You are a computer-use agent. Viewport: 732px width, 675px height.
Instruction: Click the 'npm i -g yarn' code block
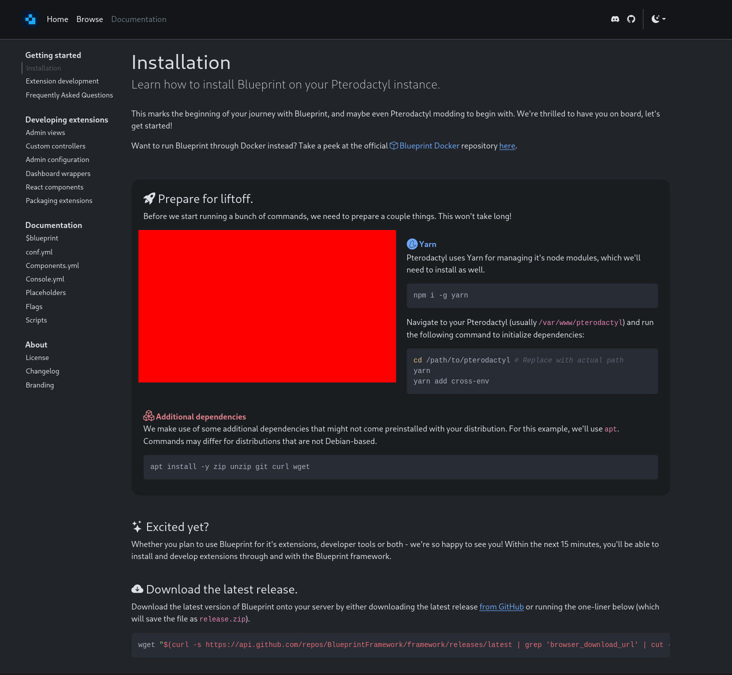532,295
